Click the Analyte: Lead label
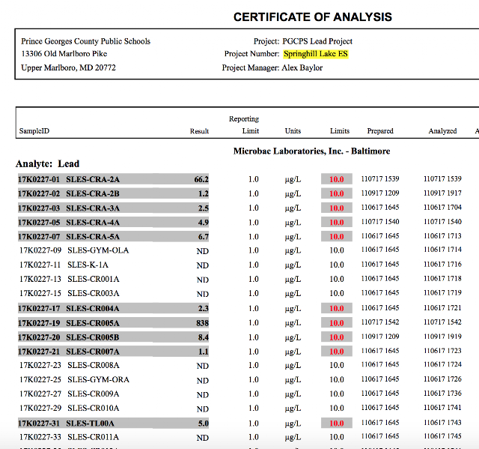The width and height of the screenshot is (479, 449). [48, 164]
